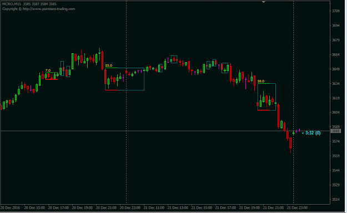
Task: Click the 3649 price axis label
Action: [x=336, y=69]
